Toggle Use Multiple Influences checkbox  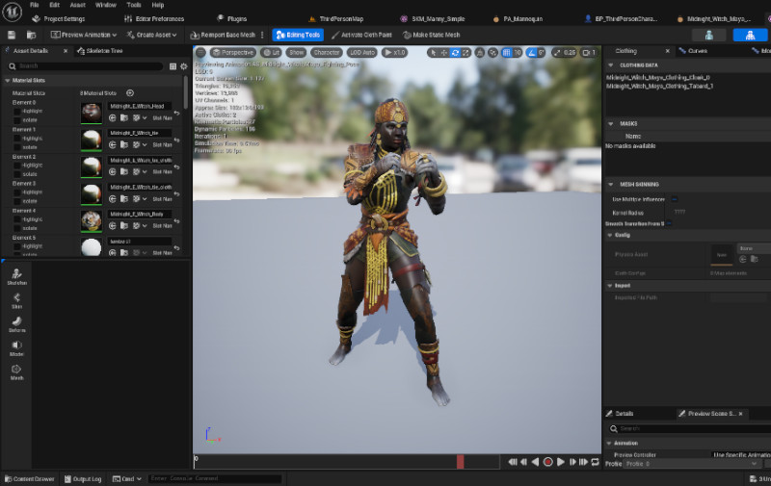[x=674, y=199]
